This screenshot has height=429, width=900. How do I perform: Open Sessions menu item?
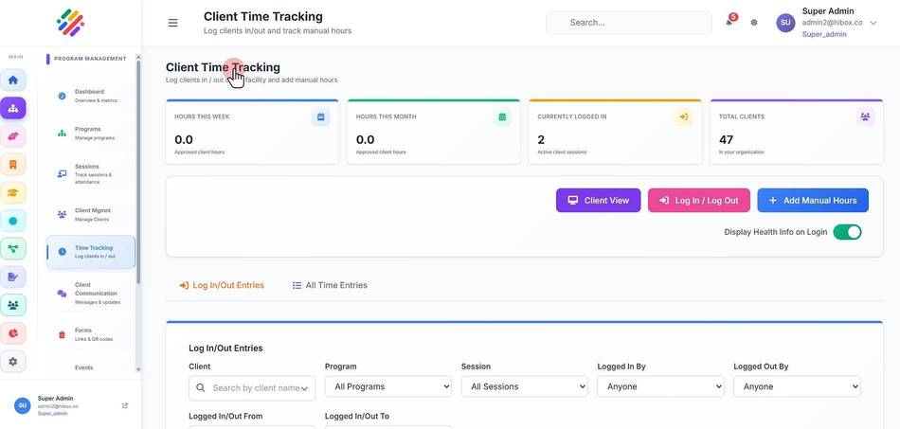90,174
